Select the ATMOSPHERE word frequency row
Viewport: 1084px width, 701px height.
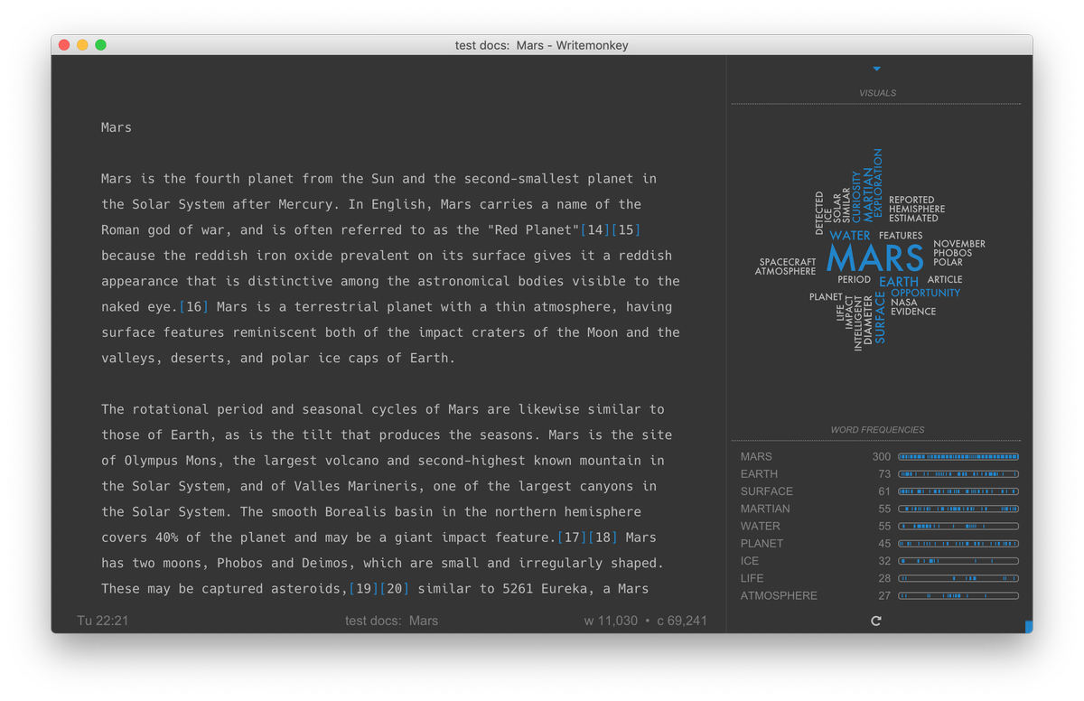(879, 595)
